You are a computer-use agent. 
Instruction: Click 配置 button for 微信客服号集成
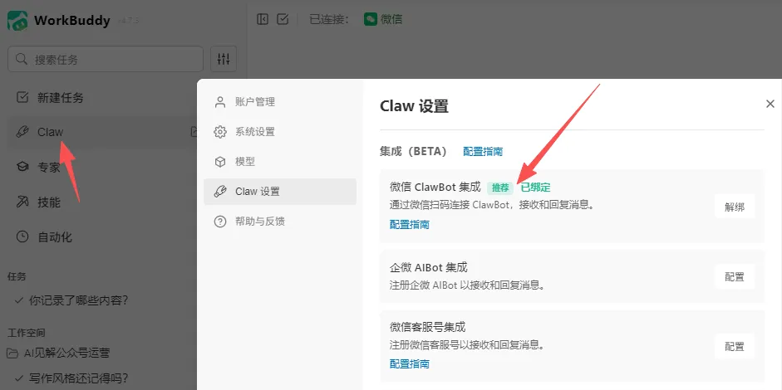pyautogui.click(x=735, y=346)
